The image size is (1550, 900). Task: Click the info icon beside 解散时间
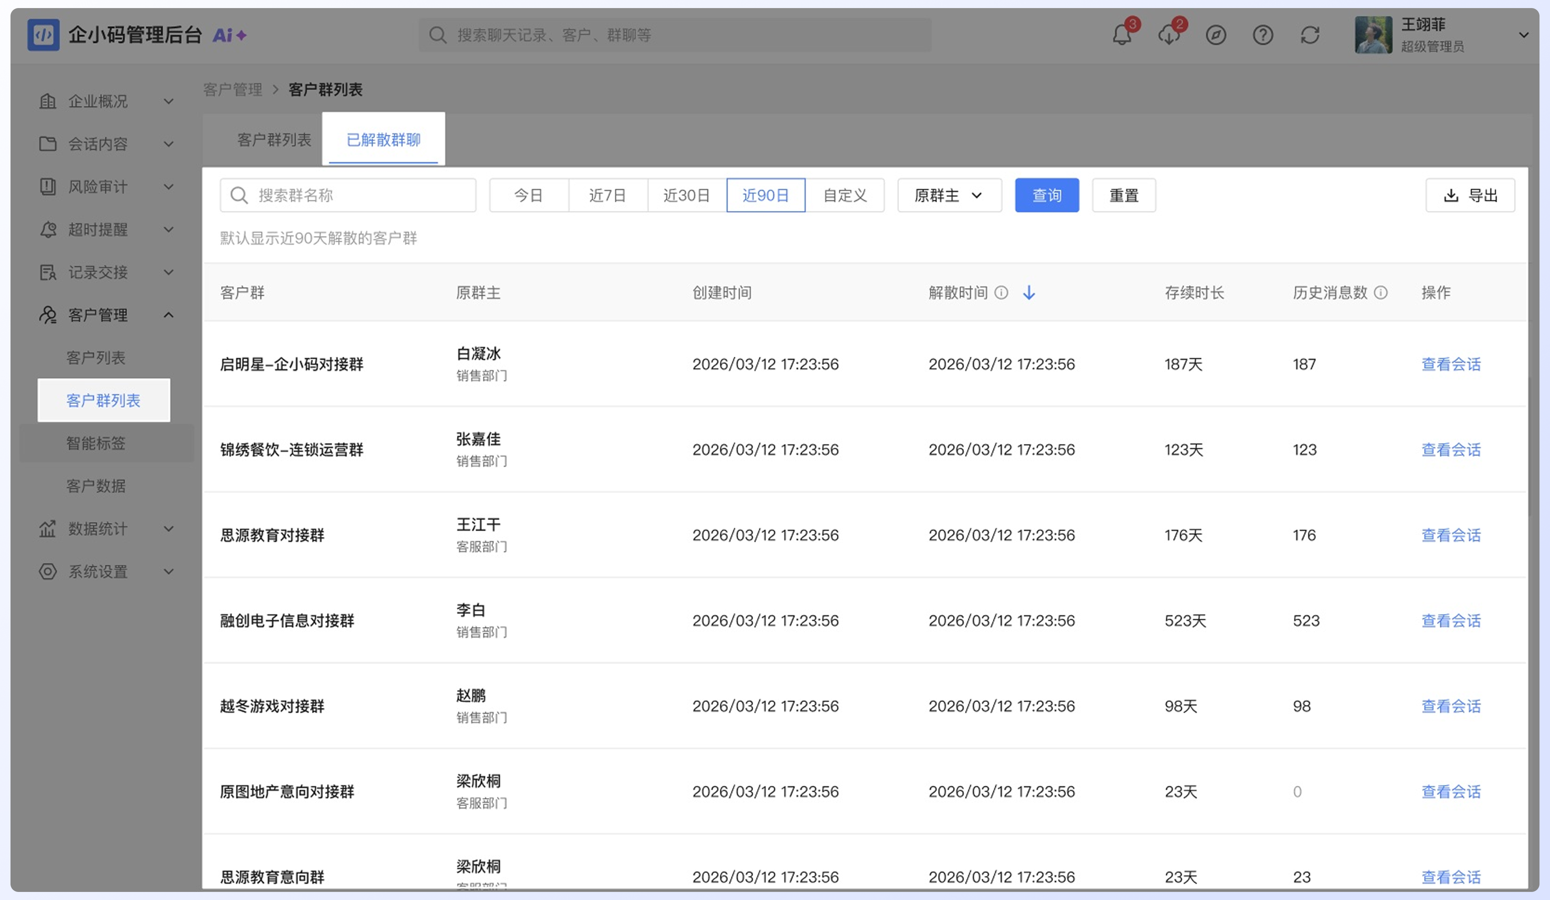1001,292
